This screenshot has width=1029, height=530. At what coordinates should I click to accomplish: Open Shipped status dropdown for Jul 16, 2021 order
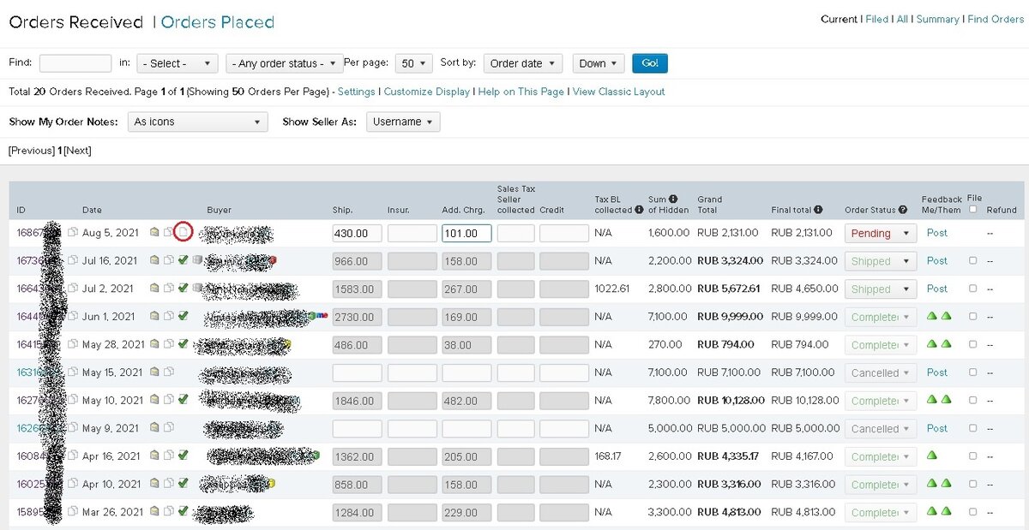881,261
